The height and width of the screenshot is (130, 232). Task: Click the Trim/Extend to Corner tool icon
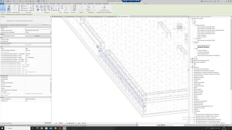pyautogui.click(x=48, y=10)
